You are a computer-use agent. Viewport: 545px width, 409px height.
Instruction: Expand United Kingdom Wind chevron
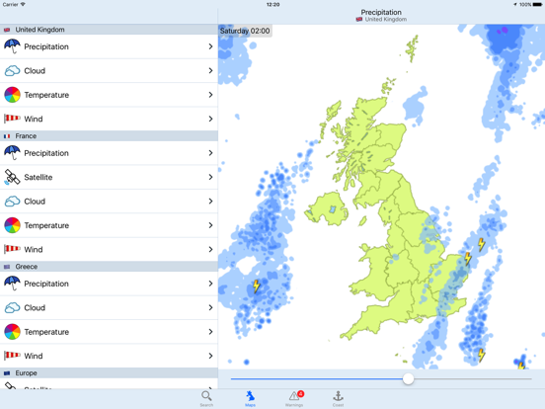[210, 119]
